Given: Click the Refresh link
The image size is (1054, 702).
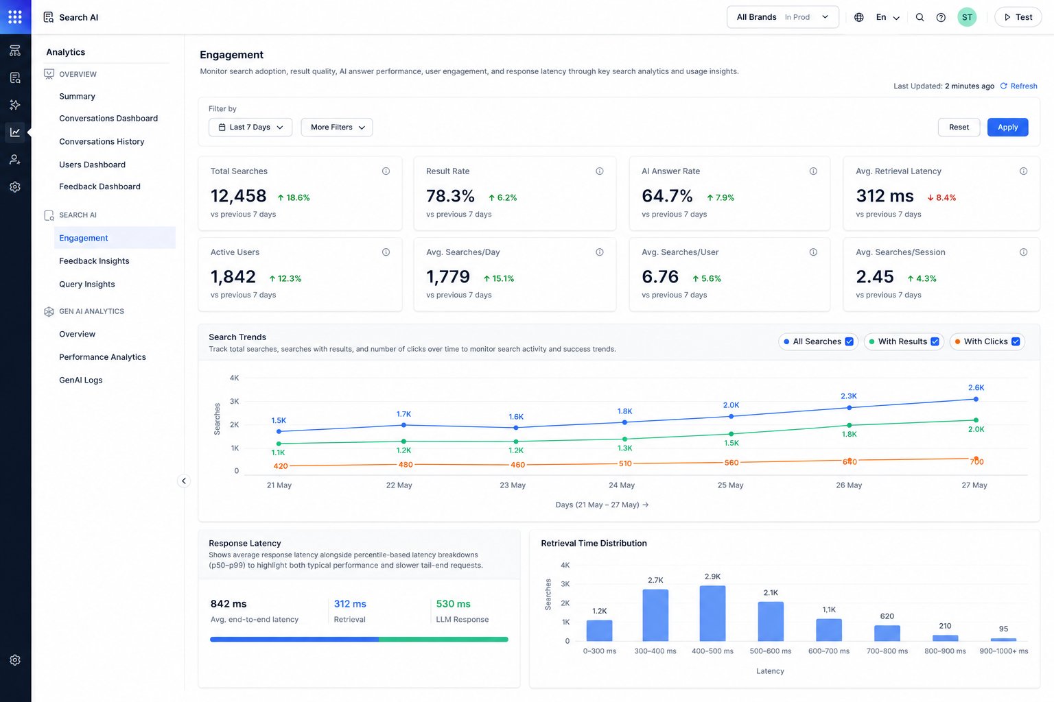Looking at the screenshot, I should click(1018, 86).
